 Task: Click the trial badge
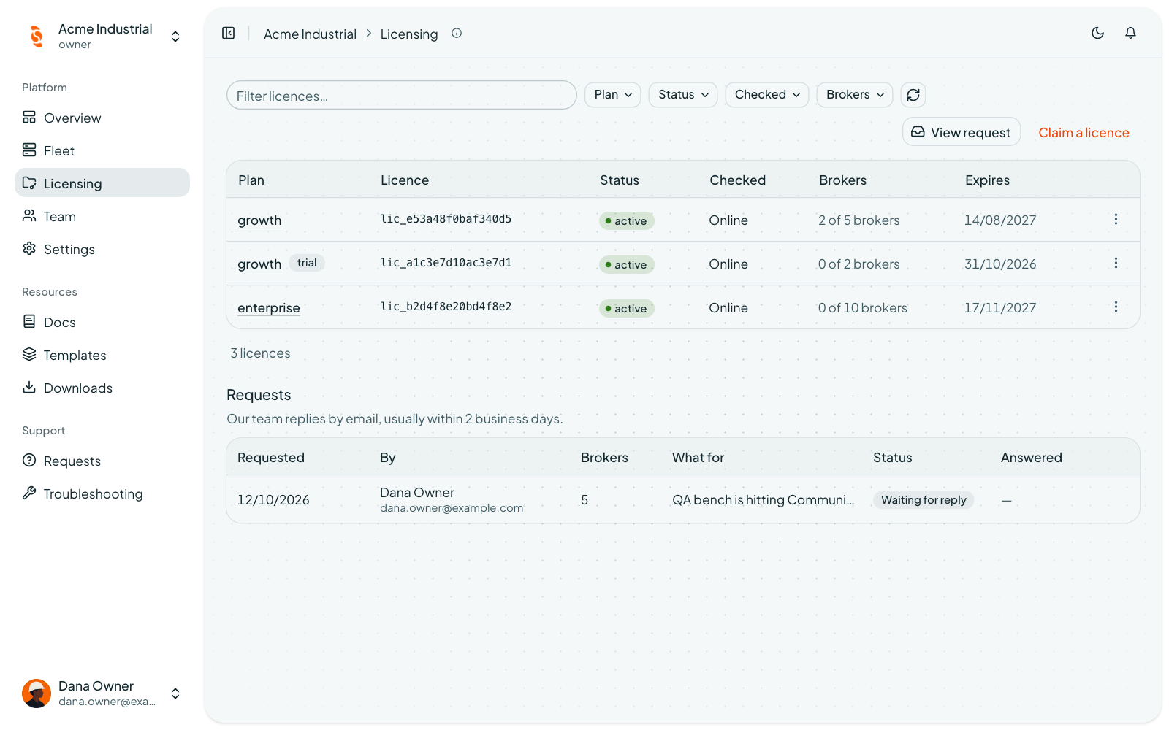click(x=307, y=263)
